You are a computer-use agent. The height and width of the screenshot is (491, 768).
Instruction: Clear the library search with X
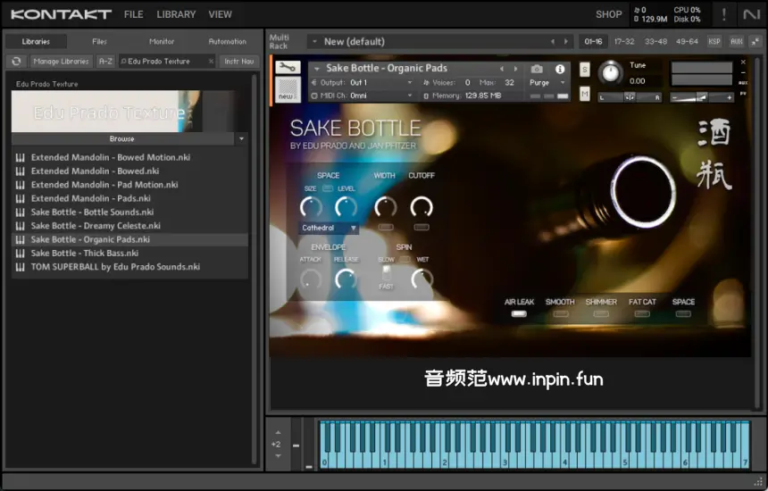(x=211, y=62)
